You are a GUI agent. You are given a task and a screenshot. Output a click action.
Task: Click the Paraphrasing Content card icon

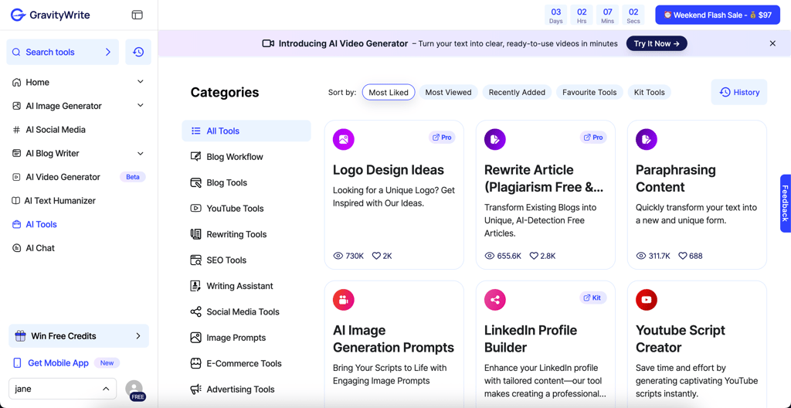pyautogui.click(x=647, y=139)
